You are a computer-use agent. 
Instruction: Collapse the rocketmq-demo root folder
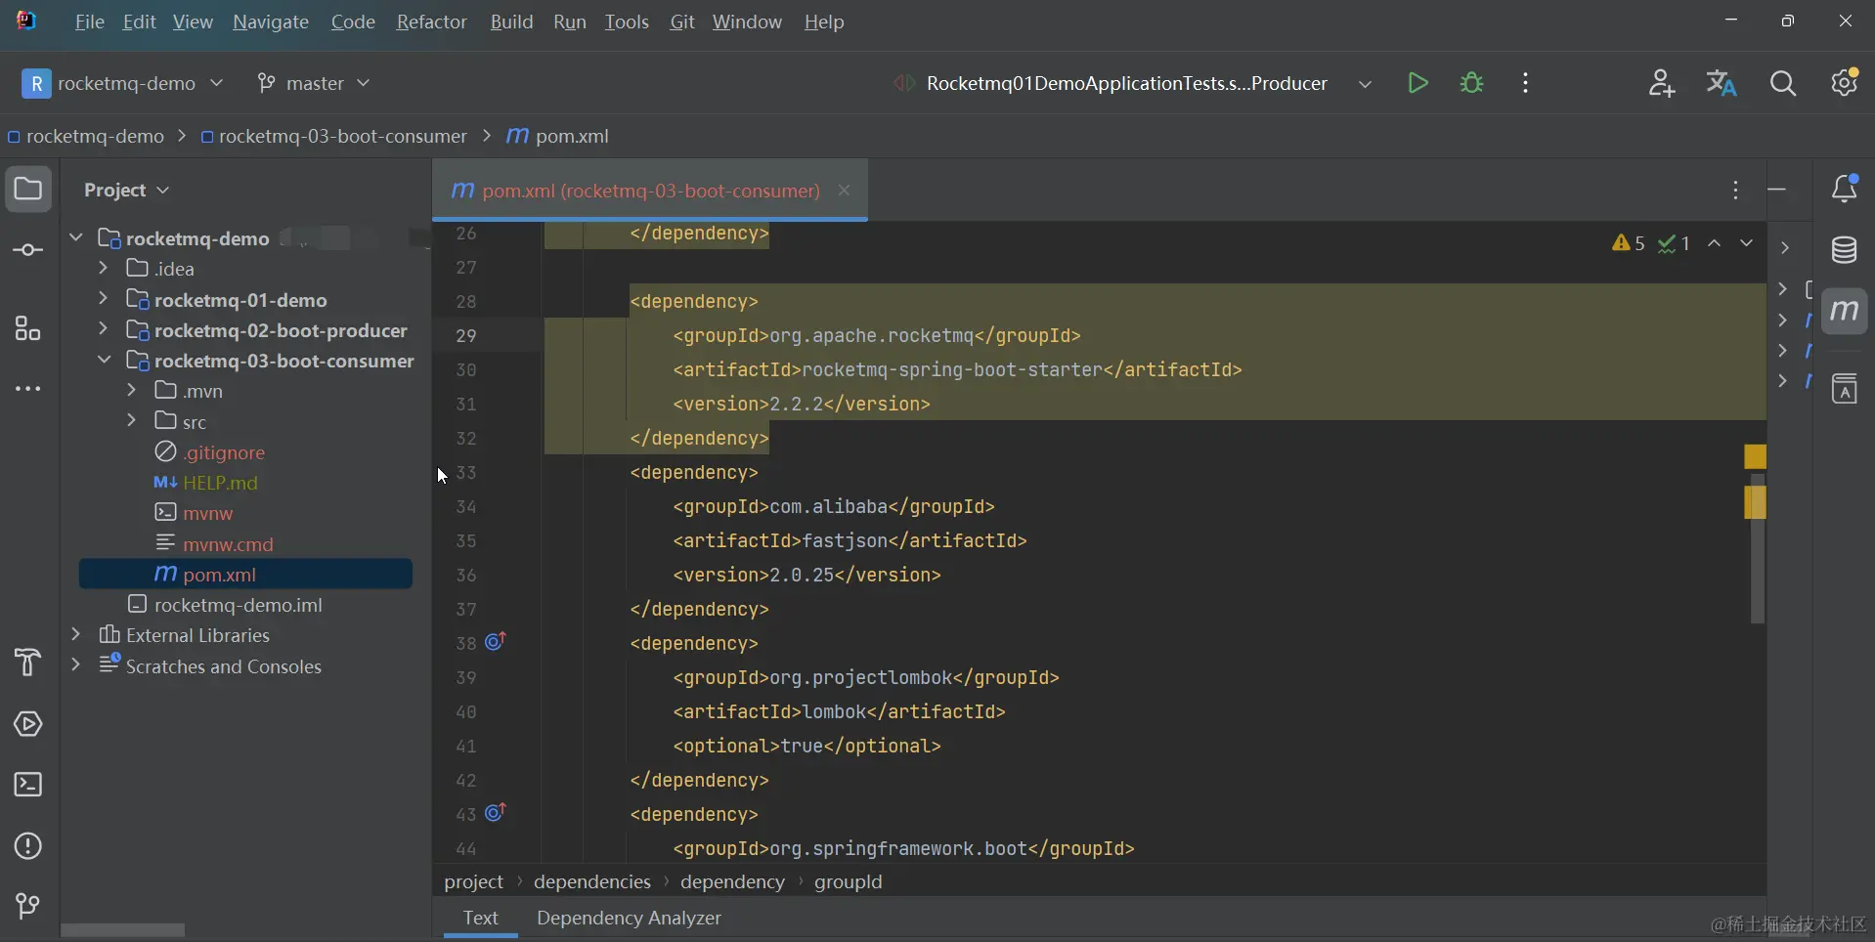click(76, 237)
